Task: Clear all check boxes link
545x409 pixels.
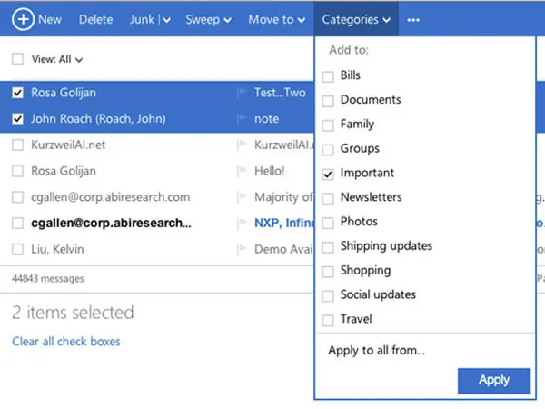Action: [x=66, y=341]
